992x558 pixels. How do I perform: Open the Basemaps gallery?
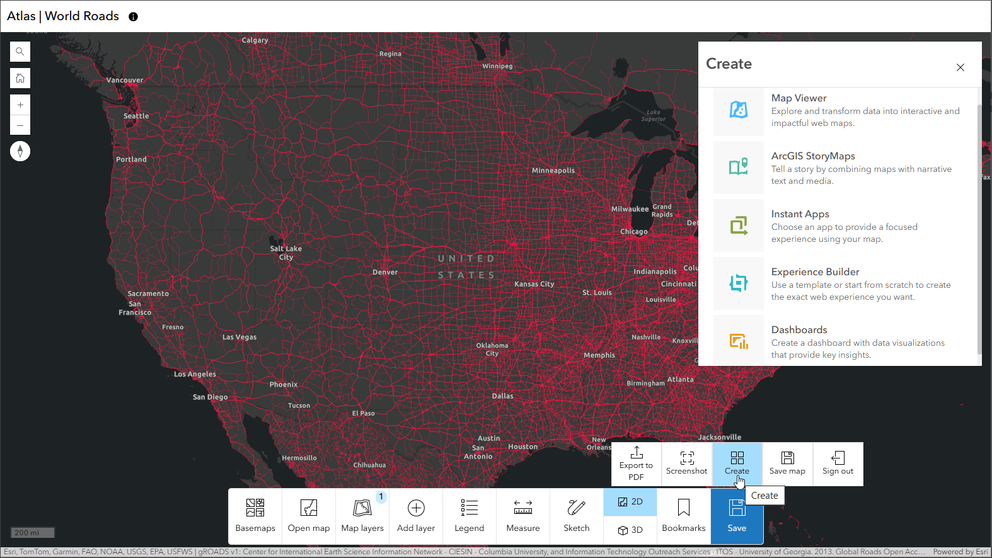click(255, 516)
